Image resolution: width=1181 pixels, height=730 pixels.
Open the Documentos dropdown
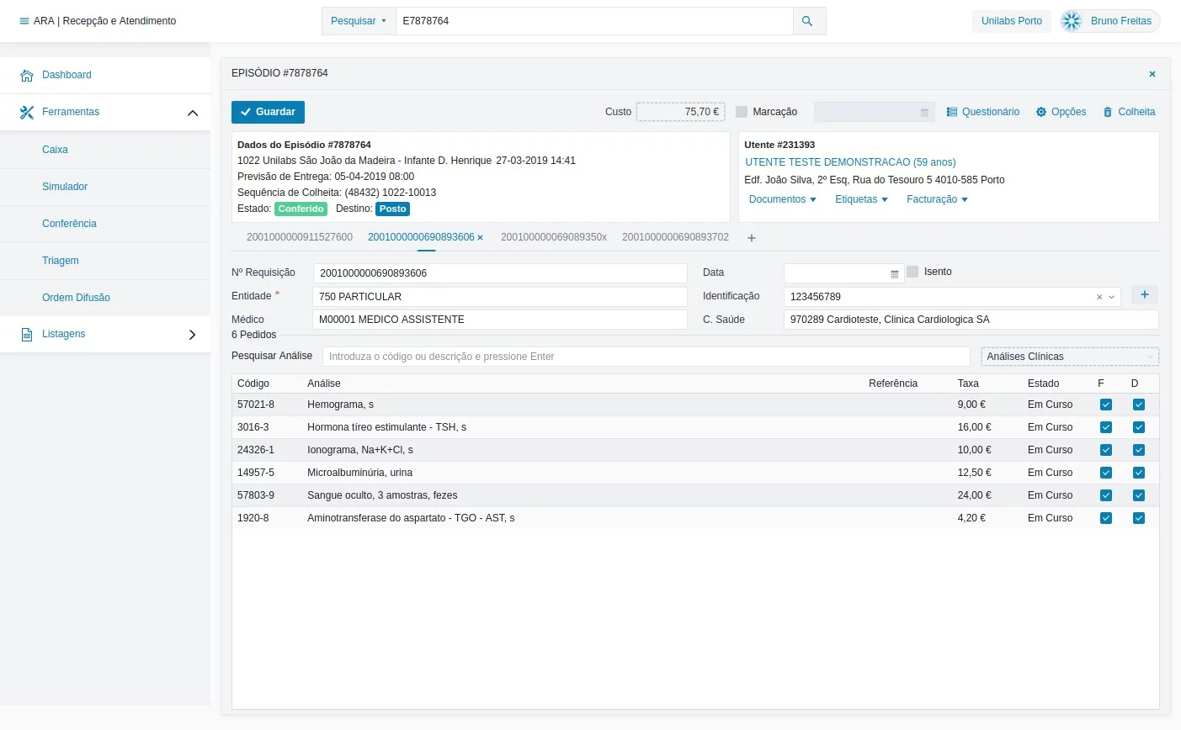click(783, 199)
